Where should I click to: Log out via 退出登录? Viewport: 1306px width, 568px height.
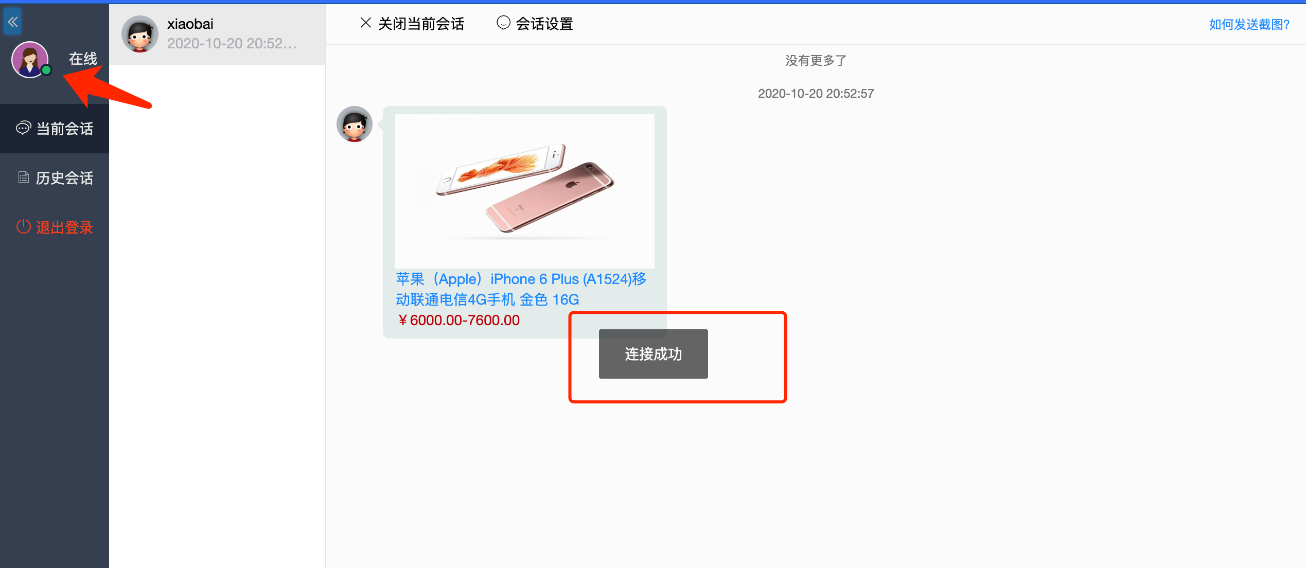55,227
